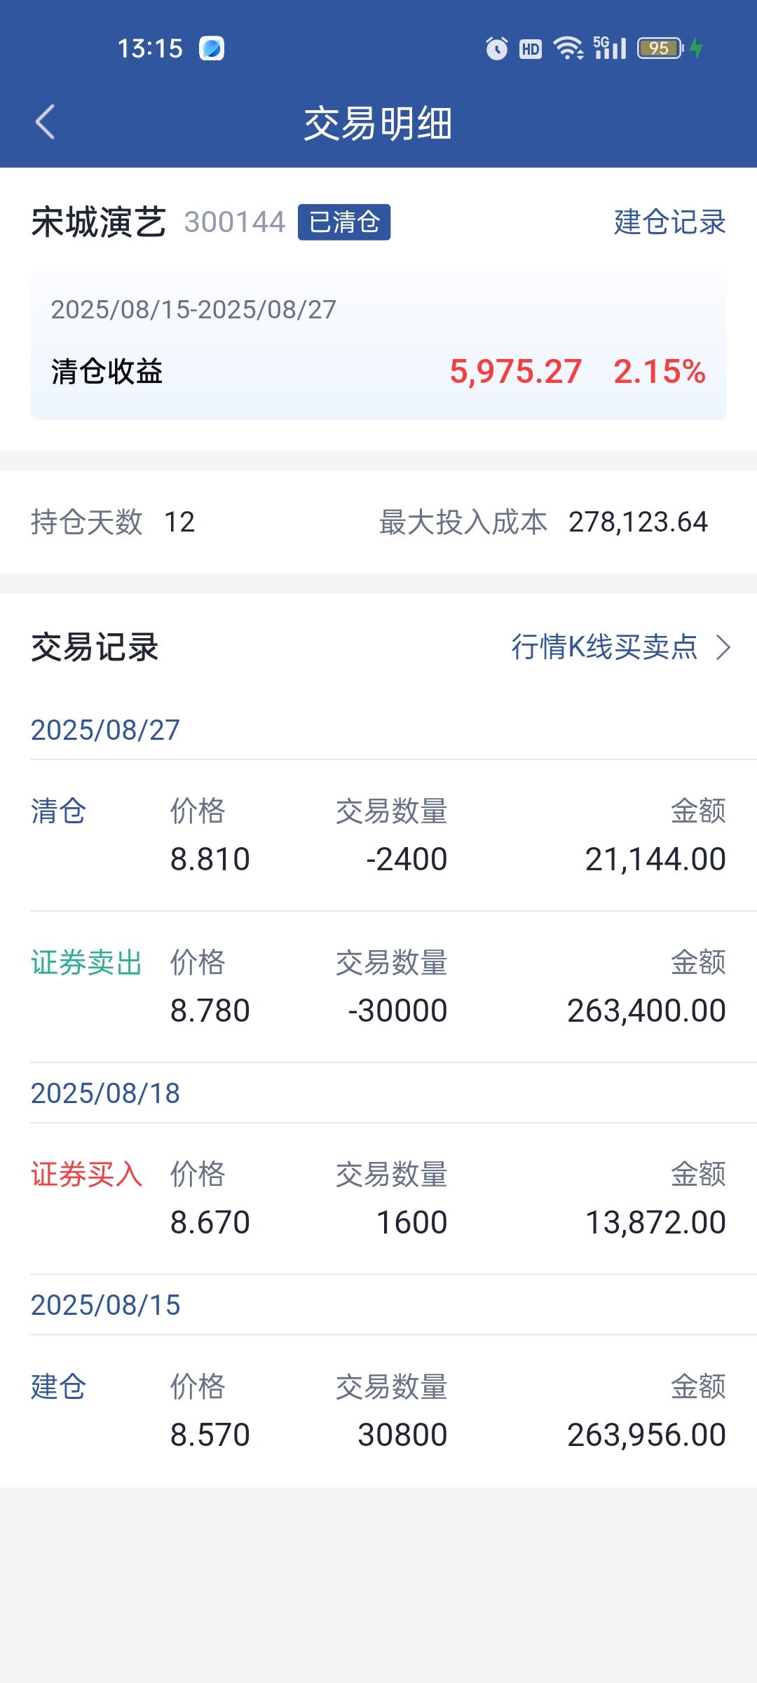Open the 建仓记录 link
Viewport: 757px width, 1683px height.
669,222
